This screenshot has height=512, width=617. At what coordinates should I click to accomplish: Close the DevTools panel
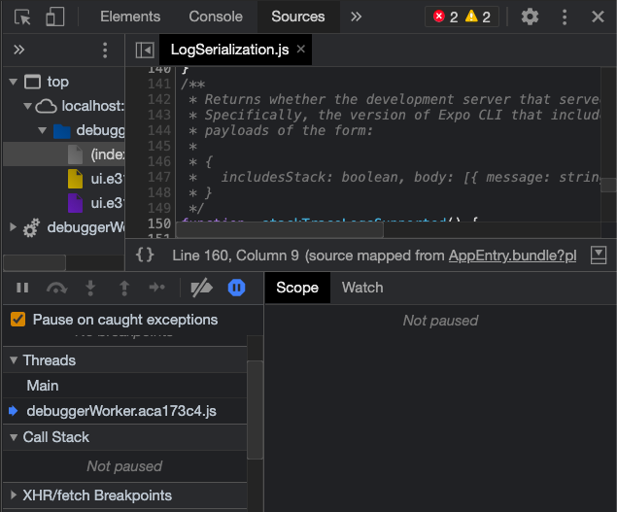pos(598,17)
